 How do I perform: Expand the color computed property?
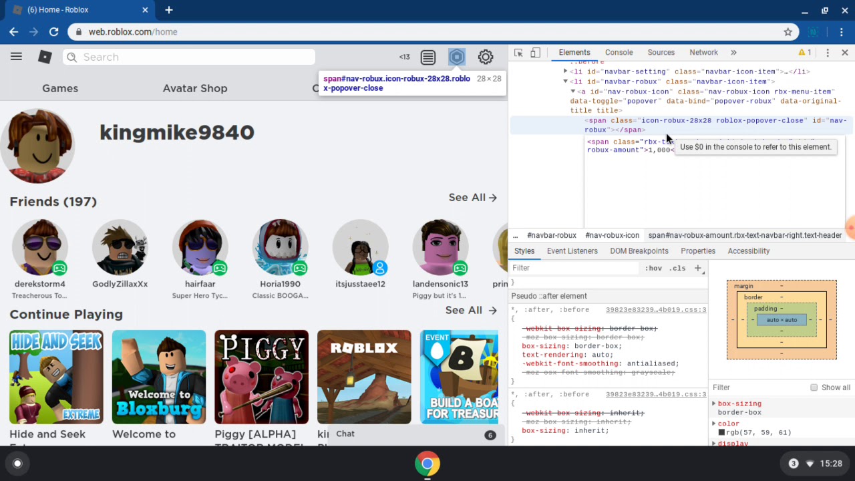coord(714,424)
